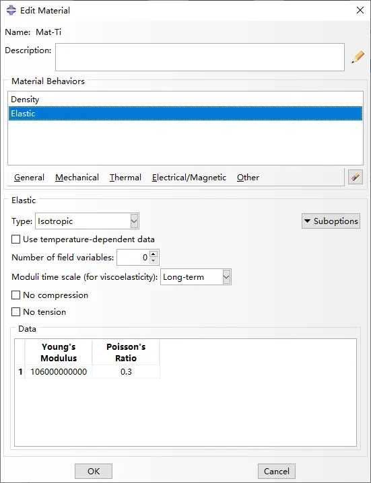Click the Poisson's Ratio cell 0.3
371x483 pixels.
coord(126,372)
